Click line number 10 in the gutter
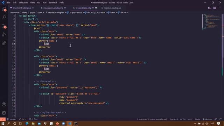This screenshot has width=224, height=126. point(13,44)
